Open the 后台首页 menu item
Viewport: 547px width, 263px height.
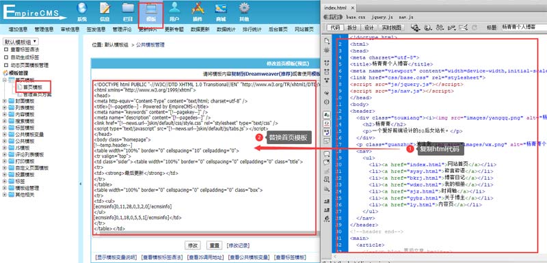point(278,29)
